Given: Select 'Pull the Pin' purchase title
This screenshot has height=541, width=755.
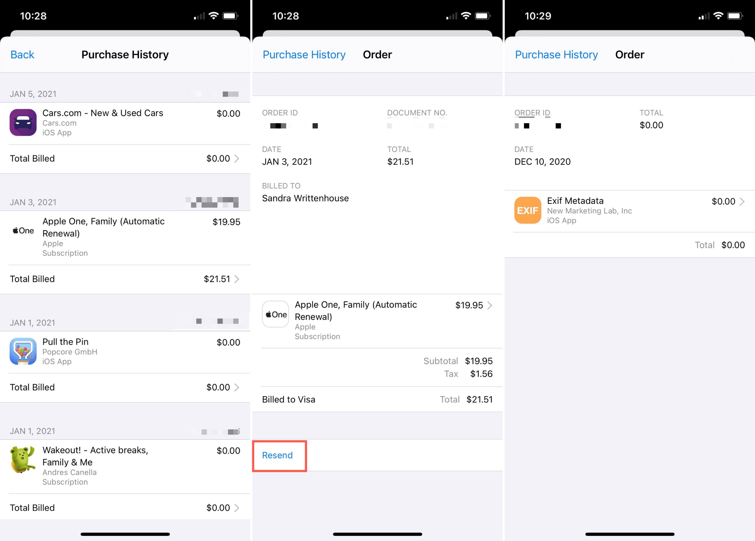Looking at the screenshot, I should [x=65, y=342].
